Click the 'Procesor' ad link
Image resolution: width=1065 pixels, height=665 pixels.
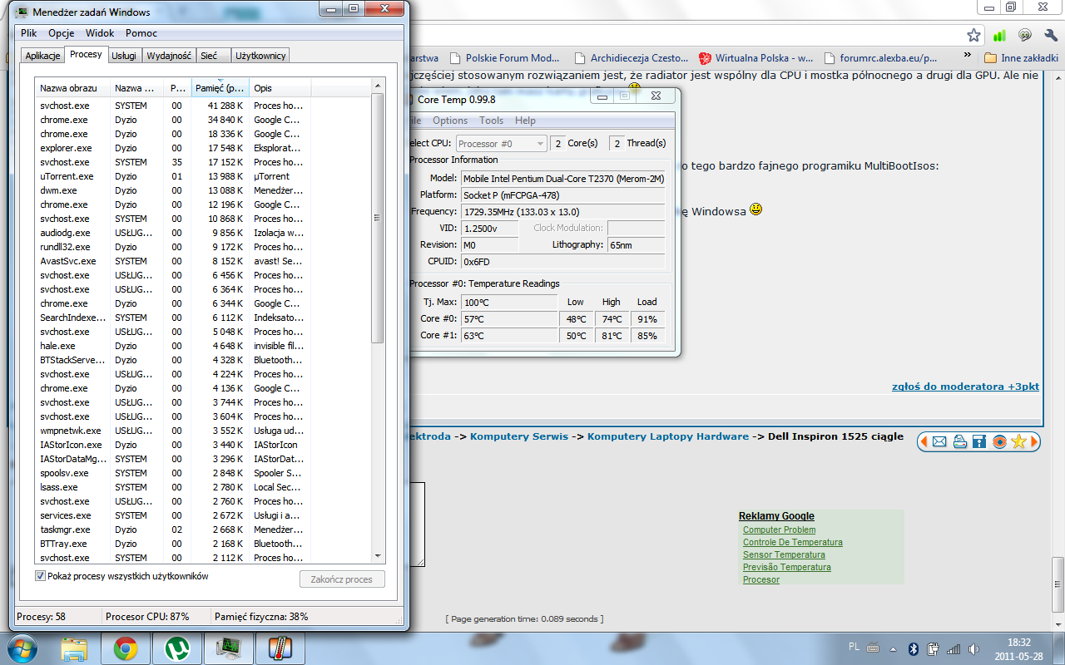click(x=761, y=579)
